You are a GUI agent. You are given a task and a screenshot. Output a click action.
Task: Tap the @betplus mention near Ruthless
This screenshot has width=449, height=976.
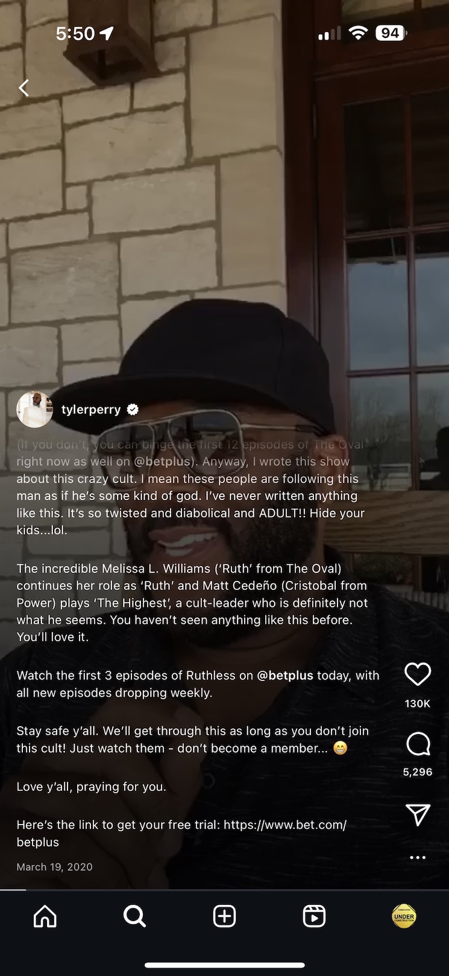click(x=285, y=676)
